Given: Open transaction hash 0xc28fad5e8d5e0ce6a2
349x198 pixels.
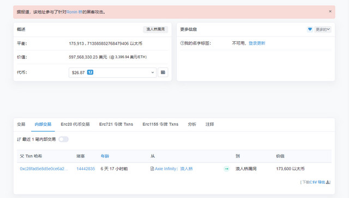Looking at the screenshot, I should pyautogui.click(x=44, y=169).
